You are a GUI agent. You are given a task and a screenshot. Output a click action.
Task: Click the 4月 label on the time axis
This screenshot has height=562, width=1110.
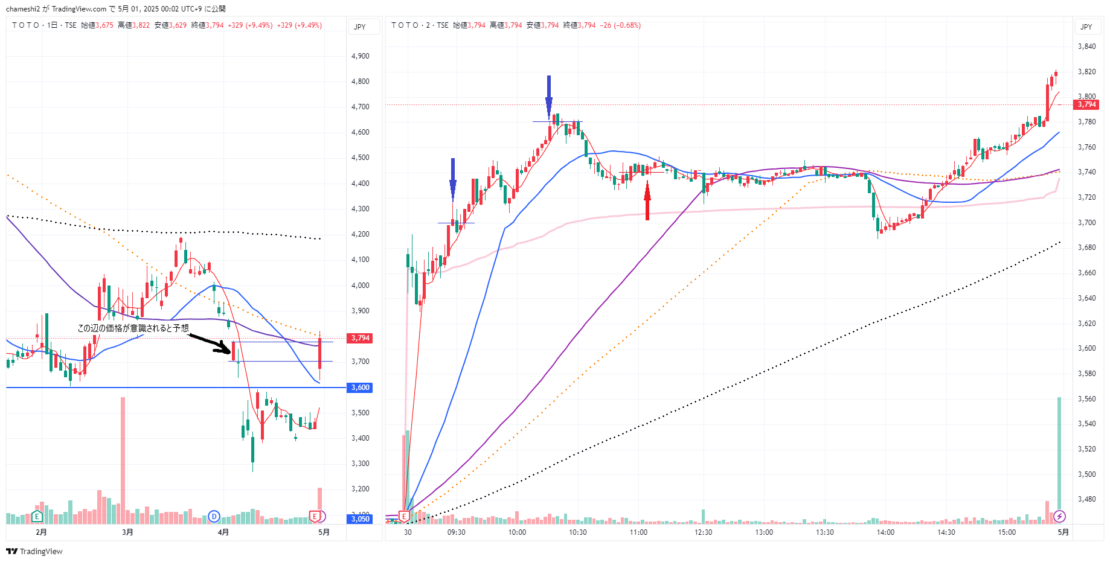pyautogui.click(x=223, y=532)
